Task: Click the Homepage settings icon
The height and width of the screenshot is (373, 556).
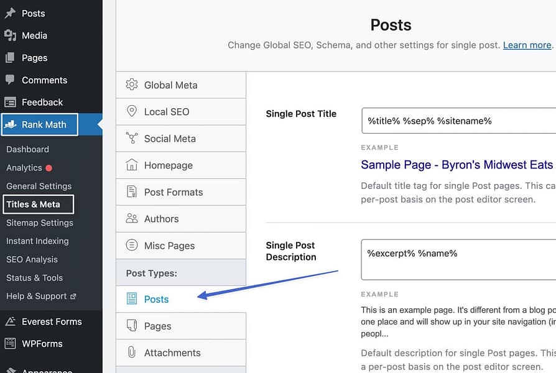Action: (131, 165)
